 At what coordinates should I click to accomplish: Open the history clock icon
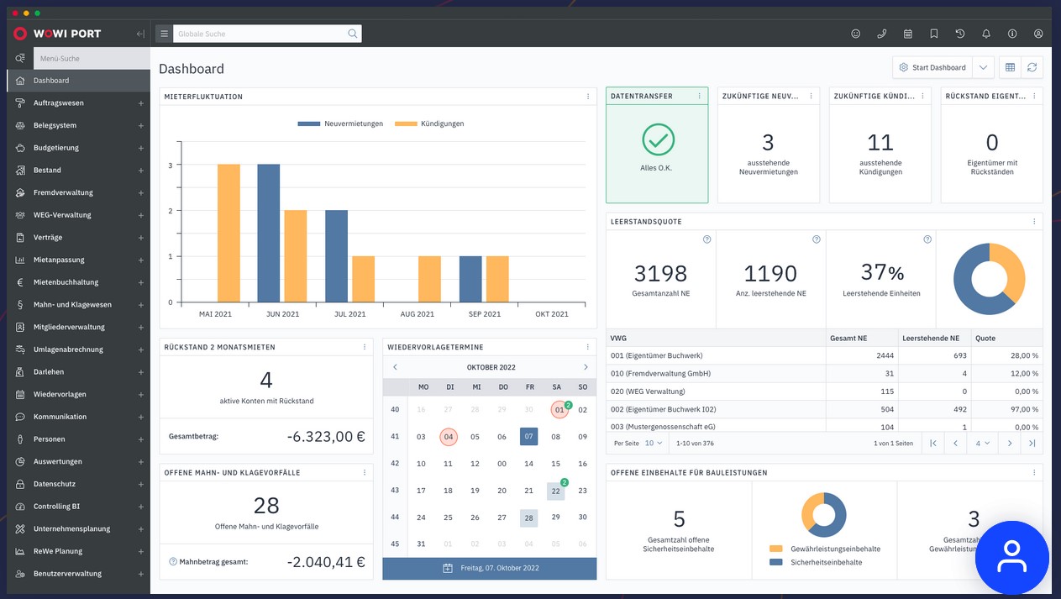click(x=960, y=34)
